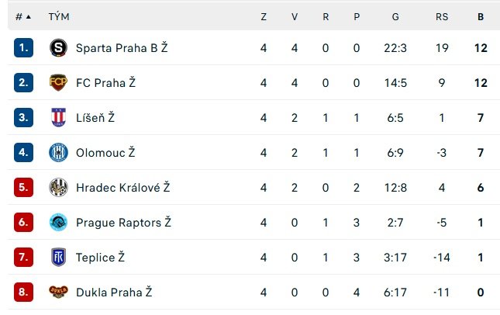Click the Olomouc Ž round logo

click(x=58, y=152)
